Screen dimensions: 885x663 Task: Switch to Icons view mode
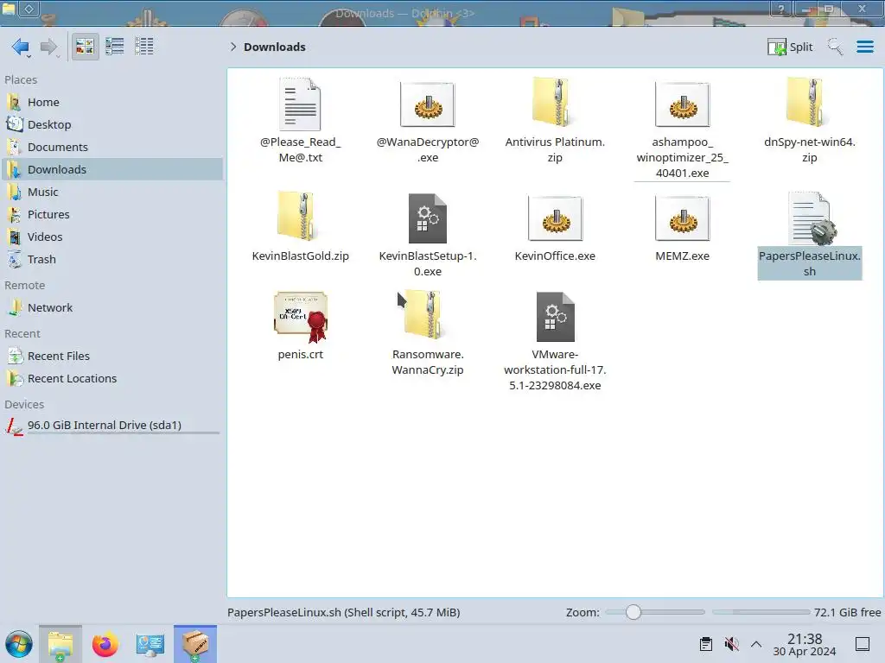coord(85,47)
